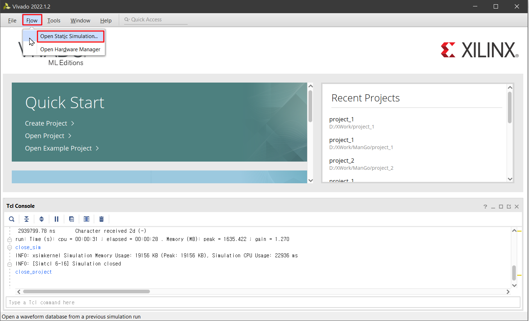This screenshot has height=321, width=529.
Task: Collapse all output in Tcl Console
Action: point(26,219)
